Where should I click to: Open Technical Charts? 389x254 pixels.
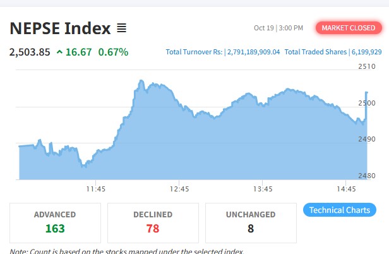(x=340, y=210)
